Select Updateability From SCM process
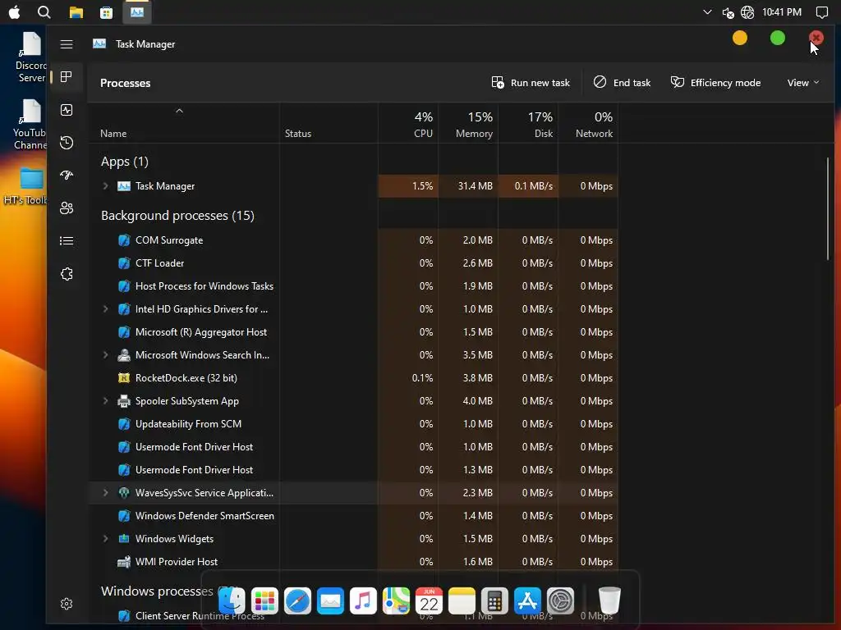Image resolution: width=841 pixels, height=630 pixels. click(353, 424)
